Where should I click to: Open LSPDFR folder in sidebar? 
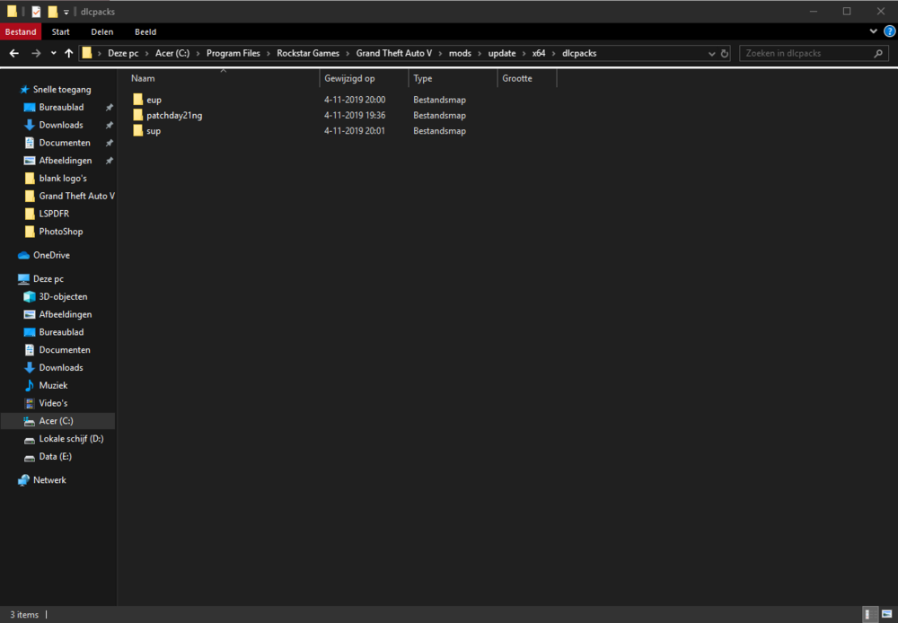pyautogui.click(x=54, y=214)
